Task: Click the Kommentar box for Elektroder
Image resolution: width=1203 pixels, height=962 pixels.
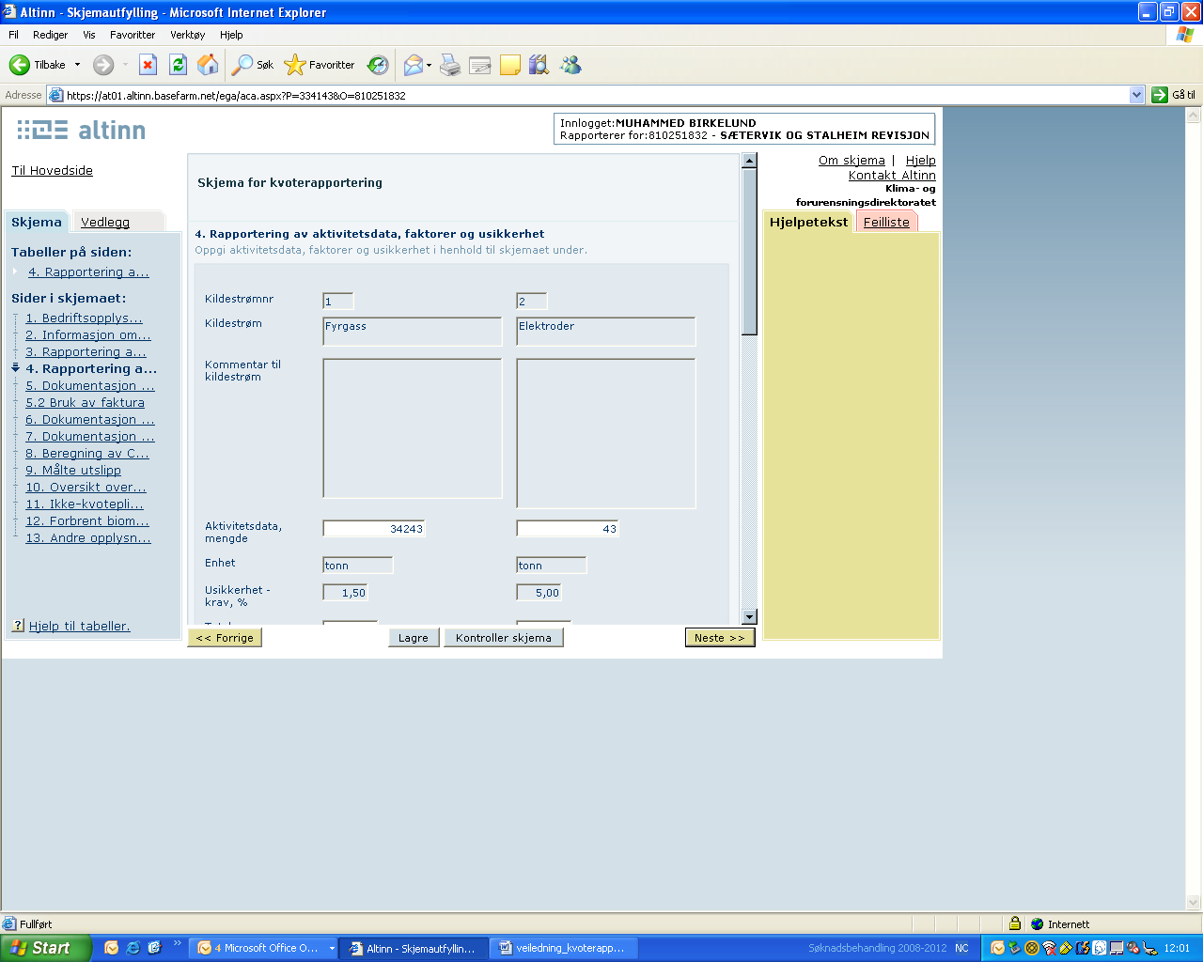Action: pos(606,433)
